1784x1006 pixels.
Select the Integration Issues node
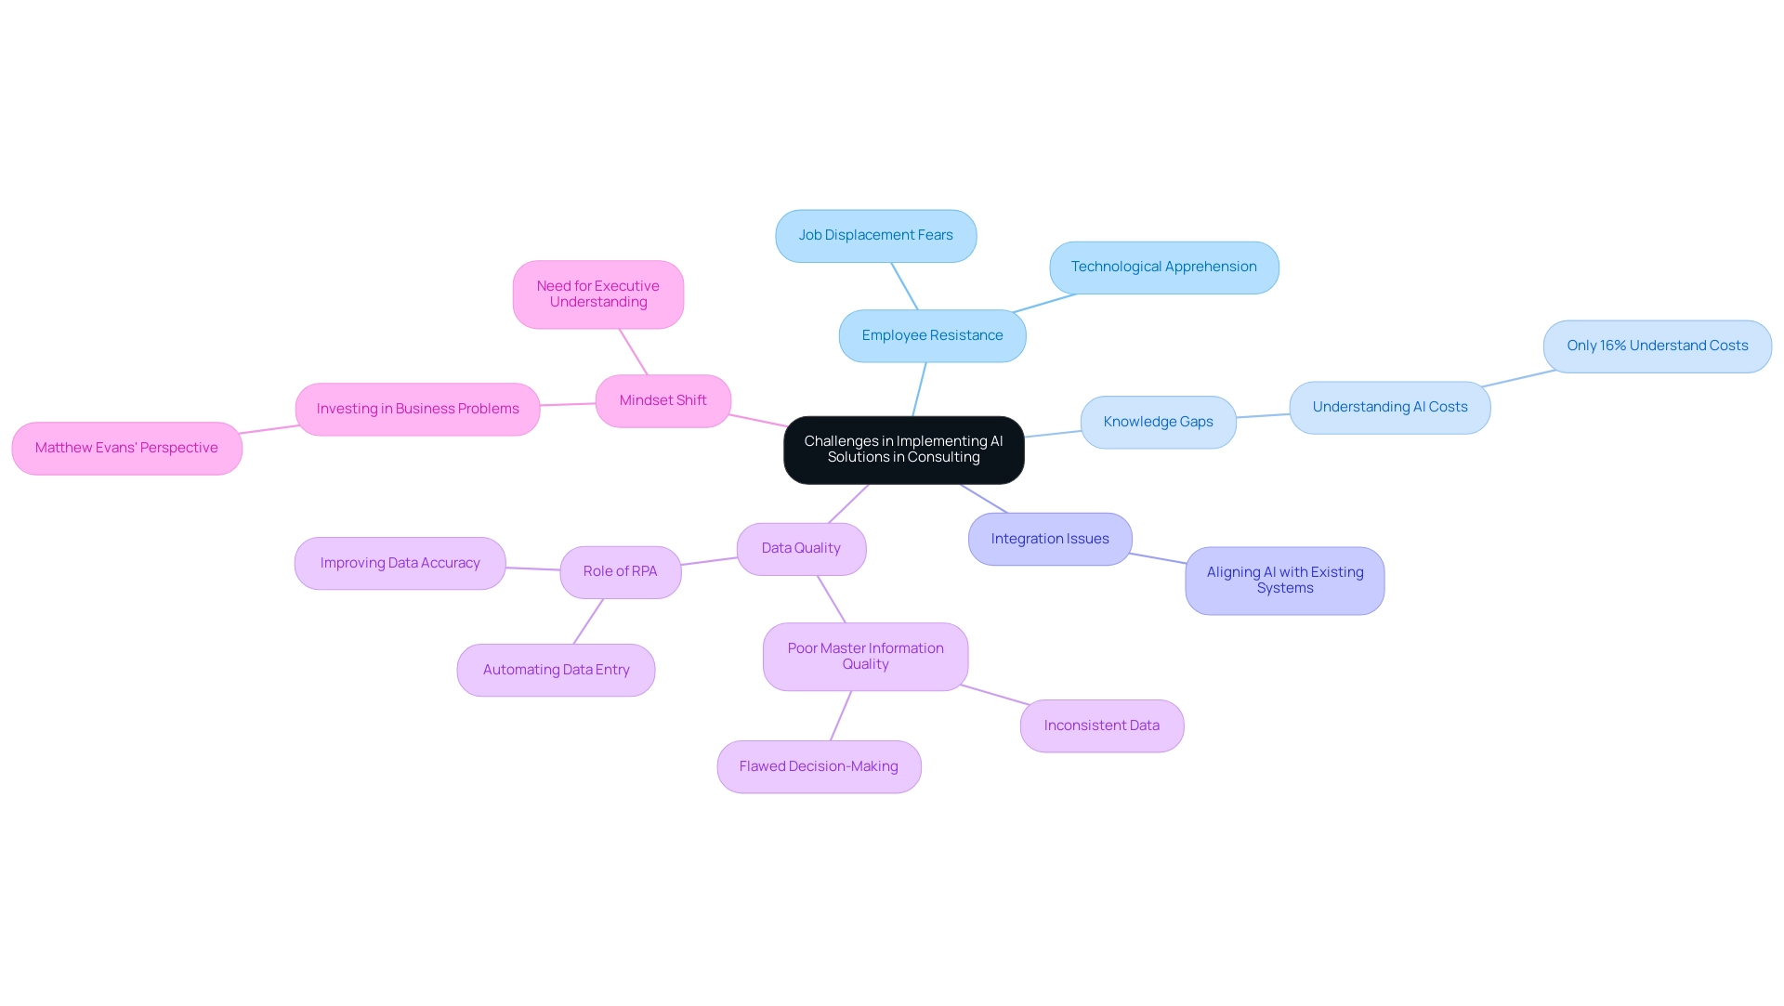tap(1049, 538)
